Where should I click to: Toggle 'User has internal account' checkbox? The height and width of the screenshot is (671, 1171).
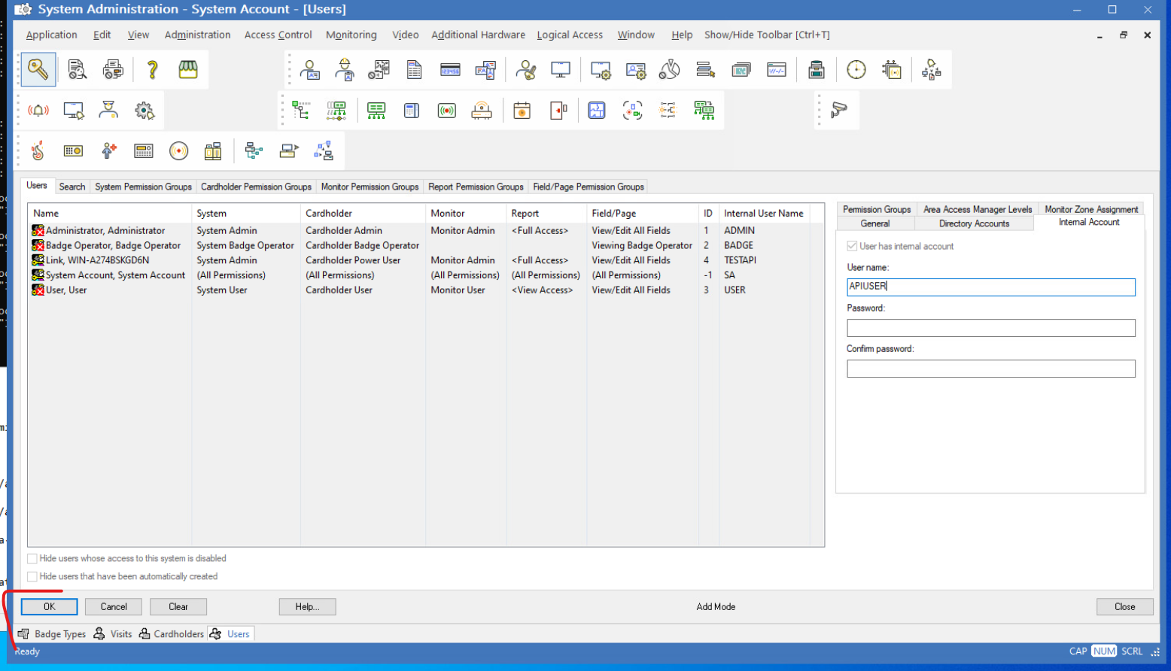click(x=852, y=246)
